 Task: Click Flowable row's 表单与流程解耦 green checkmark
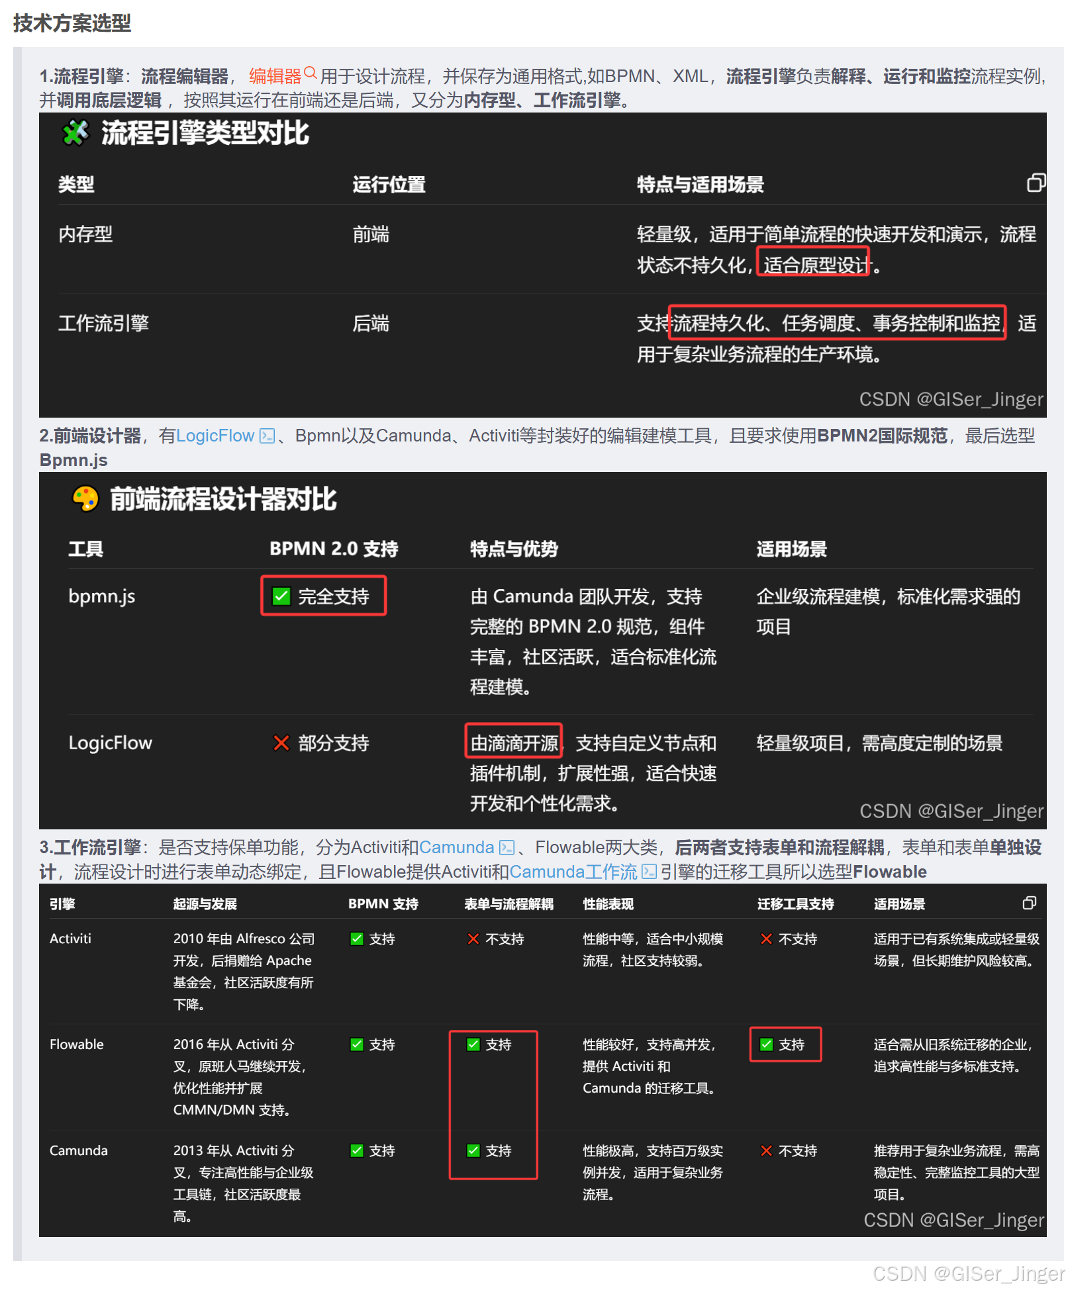pyautogui.click(x=473, y=1044)
